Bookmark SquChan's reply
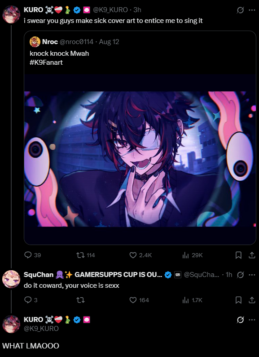The image size is (259, 357). pos(238,300)
